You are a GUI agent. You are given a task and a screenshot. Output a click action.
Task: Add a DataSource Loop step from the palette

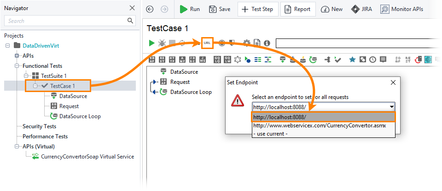tap(313, 60)
